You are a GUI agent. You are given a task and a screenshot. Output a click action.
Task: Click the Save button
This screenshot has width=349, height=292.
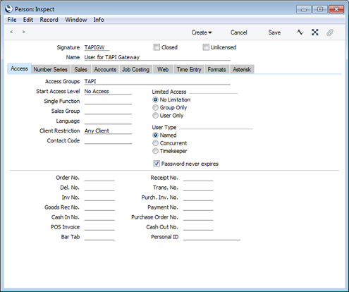pos(274,32)
